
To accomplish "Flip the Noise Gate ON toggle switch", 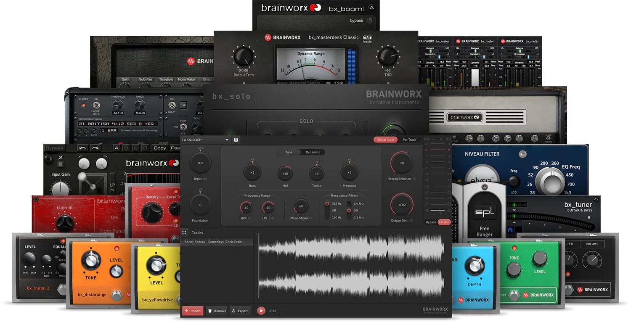I will point(96,105).
